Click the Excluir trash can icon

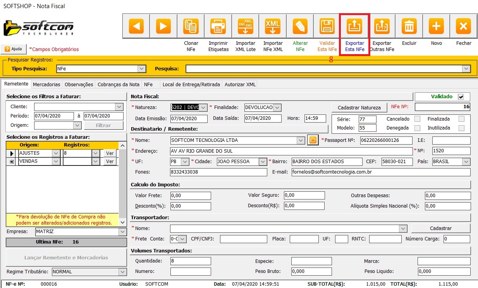(x=409, y=26)
